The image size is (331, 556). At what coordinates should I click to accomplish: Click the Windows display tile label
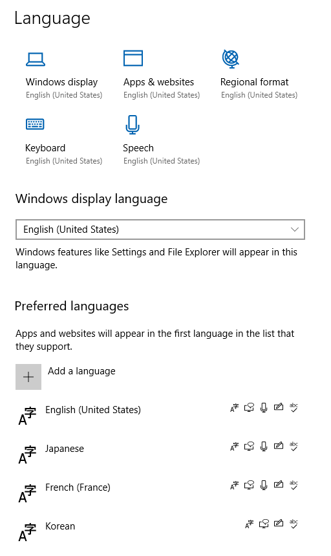[61, 82]
